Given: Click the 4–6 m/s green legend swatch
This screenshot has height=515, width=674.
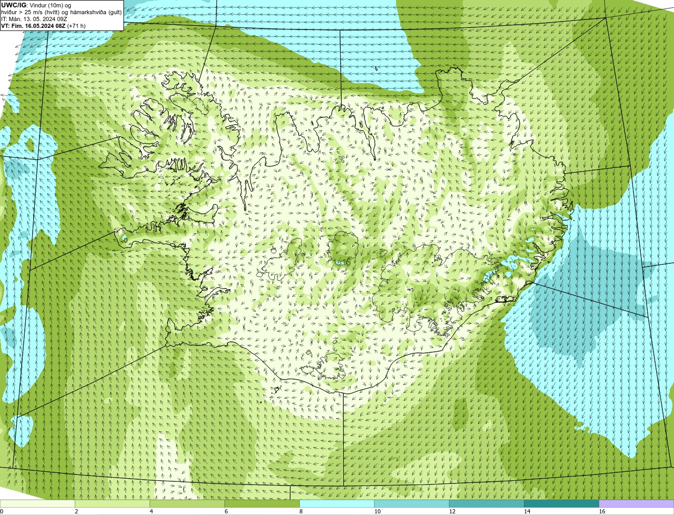Looking at the screenshot, I should pyautogui.click(x=187, y=504).
